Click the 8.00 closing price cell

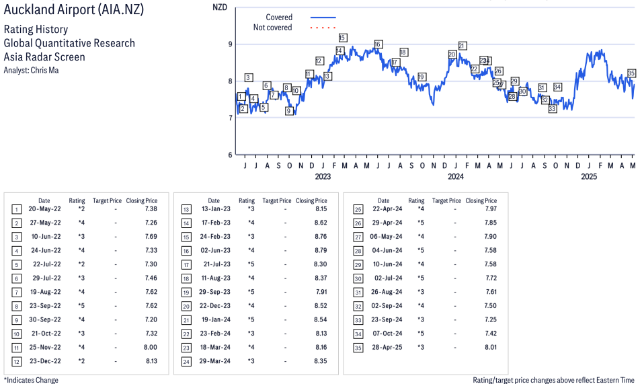(x=151, y=347)
